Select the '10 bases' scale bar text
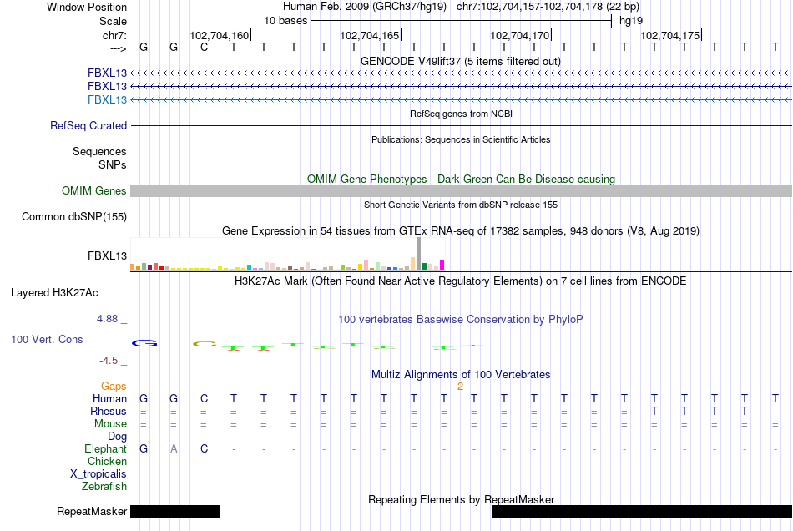The height and width of the screenshot is (531, 793). click(x=285, y=21)
